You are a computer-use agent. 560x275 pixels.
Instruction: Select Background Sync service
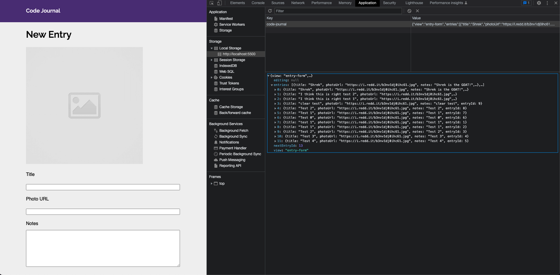(233, 136)
